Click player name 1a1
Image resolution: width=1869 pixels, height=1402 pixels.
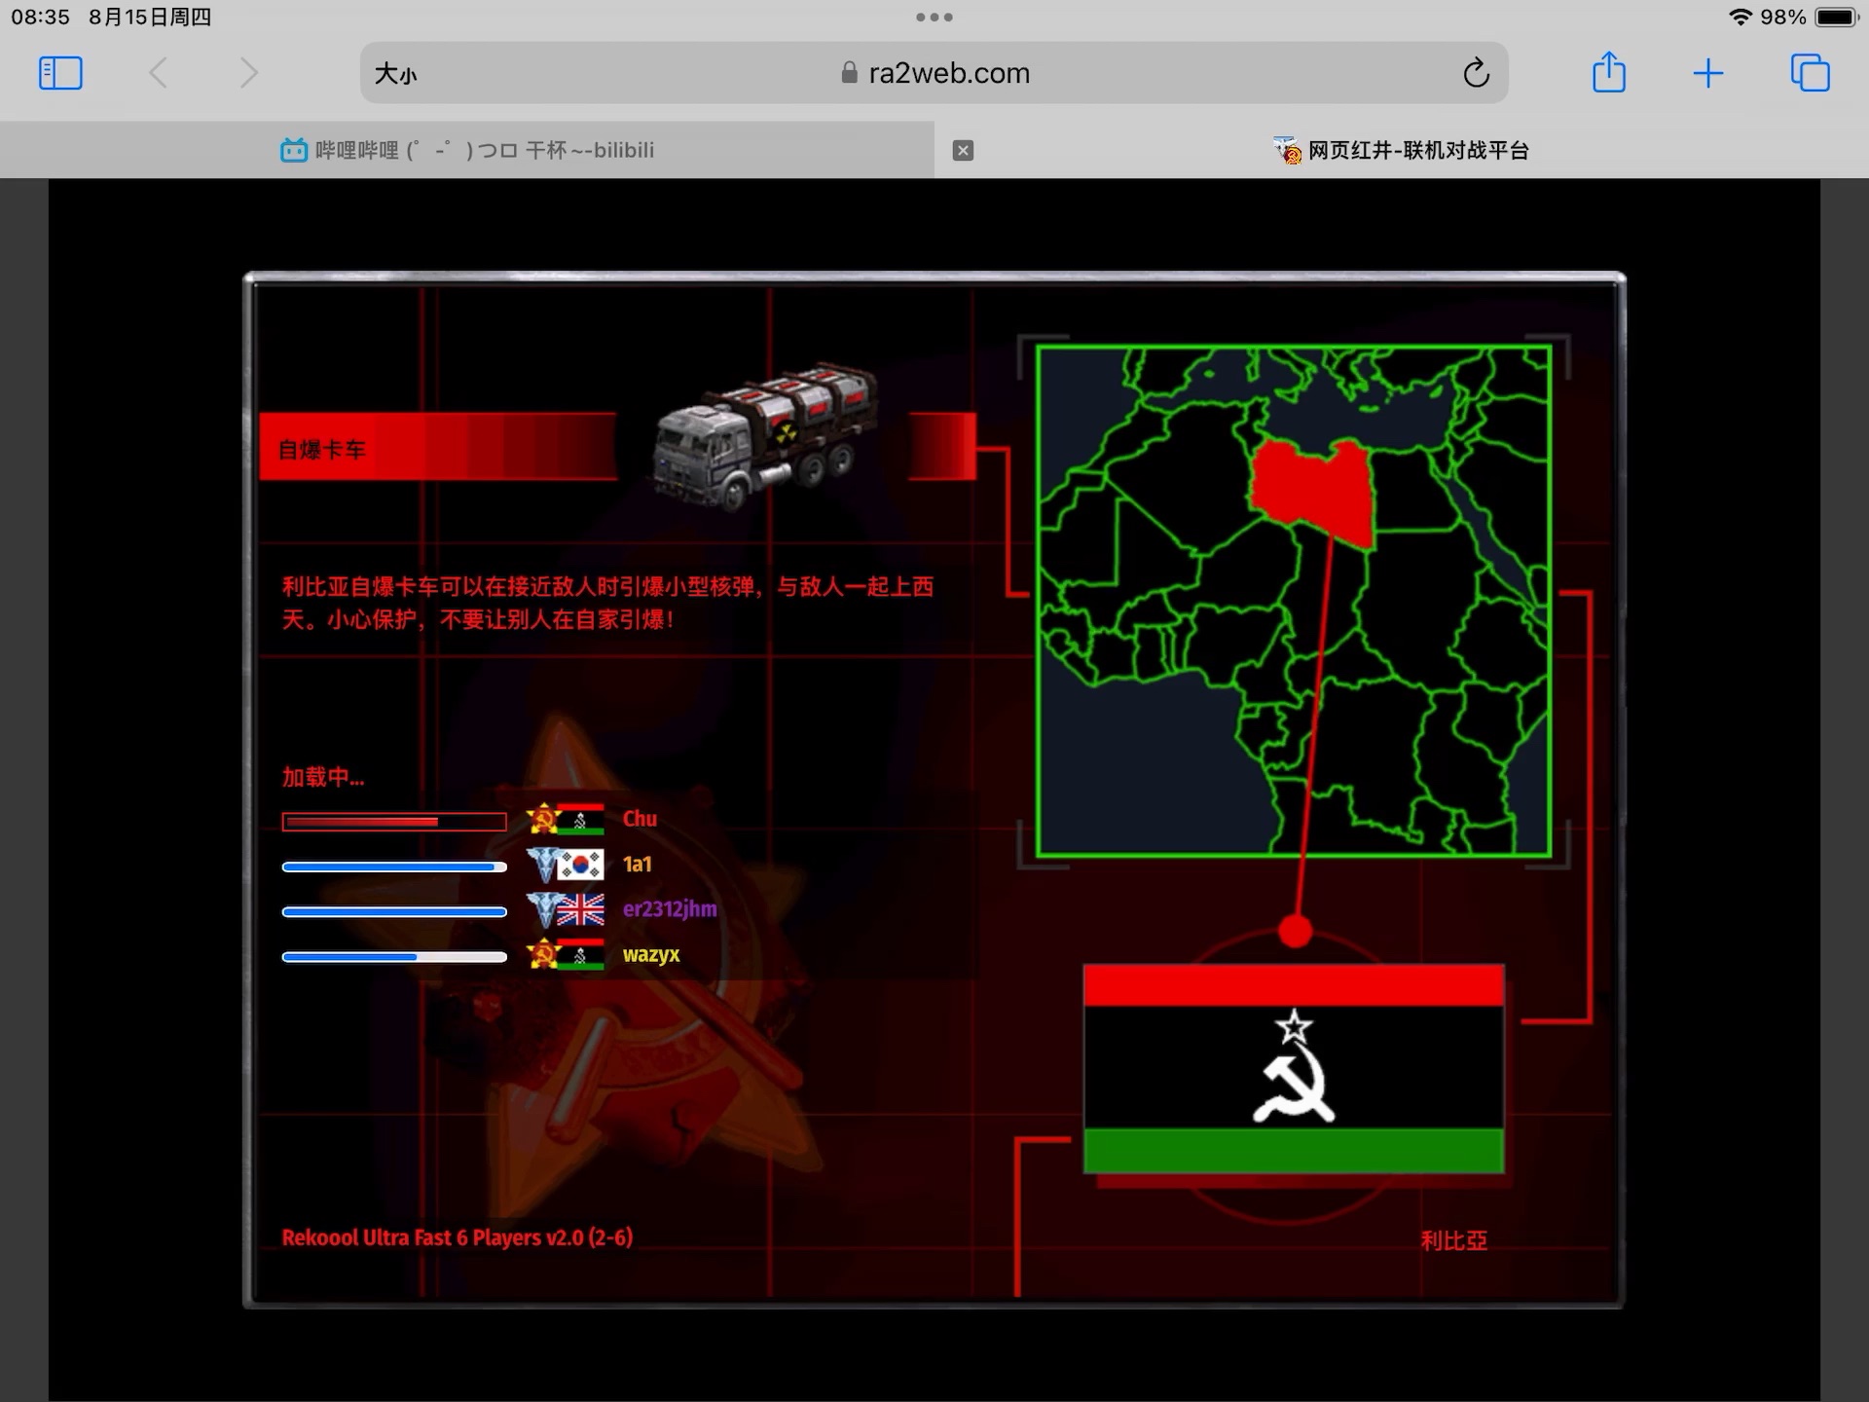tap(638, 865)
